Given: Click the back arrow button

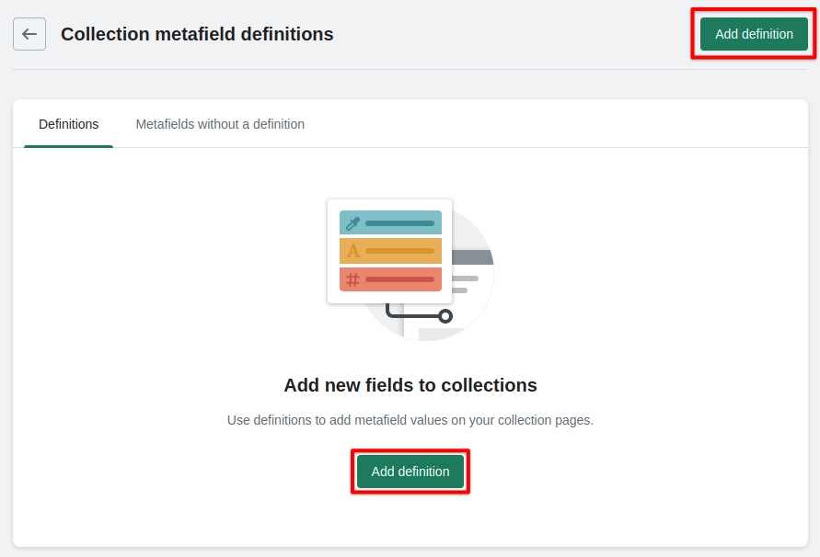Looking at the screenshot, I should pyautogui.click(x=29, y=34).
